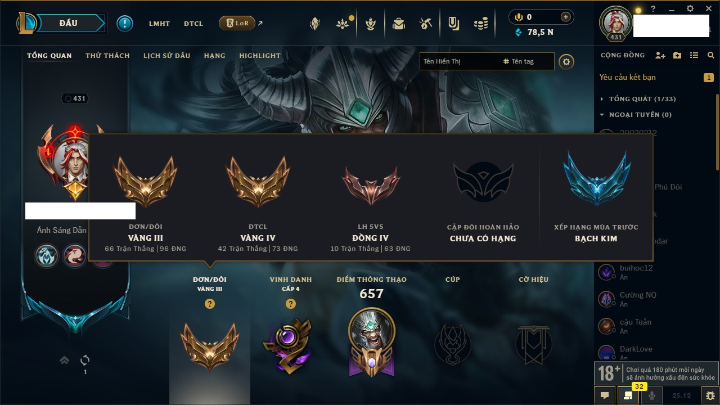Open the LoR link
Screen dimensions: 720x405
click(x=237, y=23)
